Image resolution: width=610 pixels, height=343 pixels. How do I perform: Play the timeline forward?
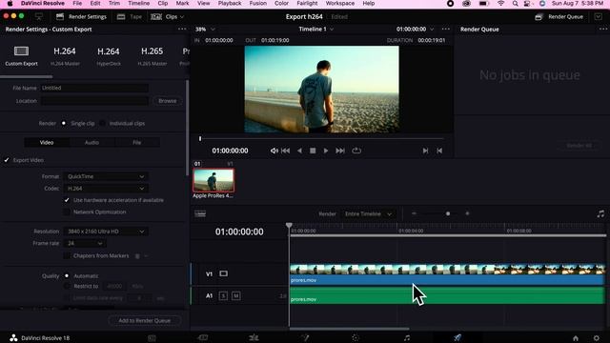(x=326, y=151)
